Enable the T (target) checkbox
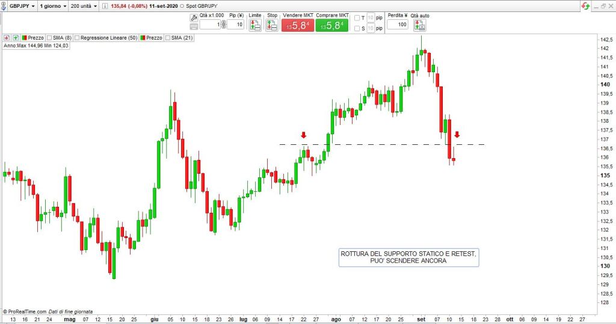The width and height of the screenshot is (616, 324). (x=357, y=18)
